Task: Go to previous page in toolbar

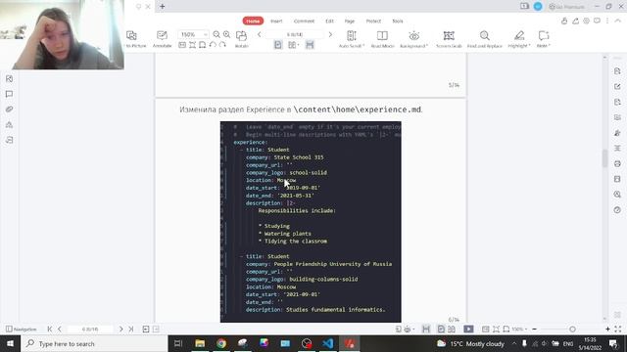Action: [x=259, y=35]
